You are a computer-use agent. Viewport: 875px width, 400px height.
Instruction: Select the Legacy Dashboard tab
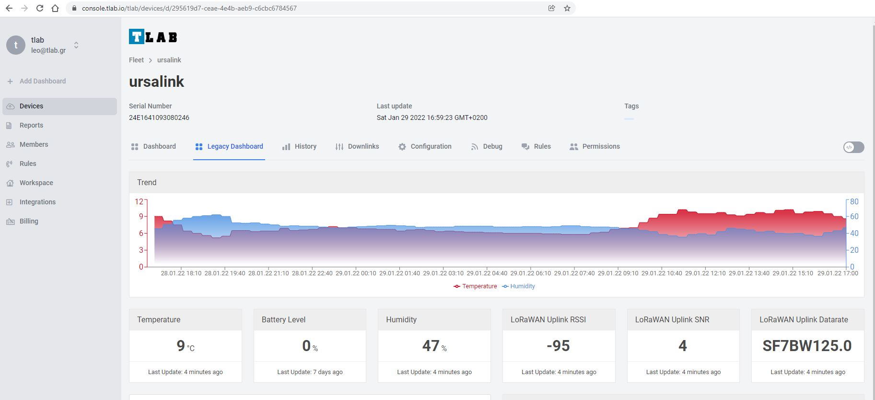(229, 146)
